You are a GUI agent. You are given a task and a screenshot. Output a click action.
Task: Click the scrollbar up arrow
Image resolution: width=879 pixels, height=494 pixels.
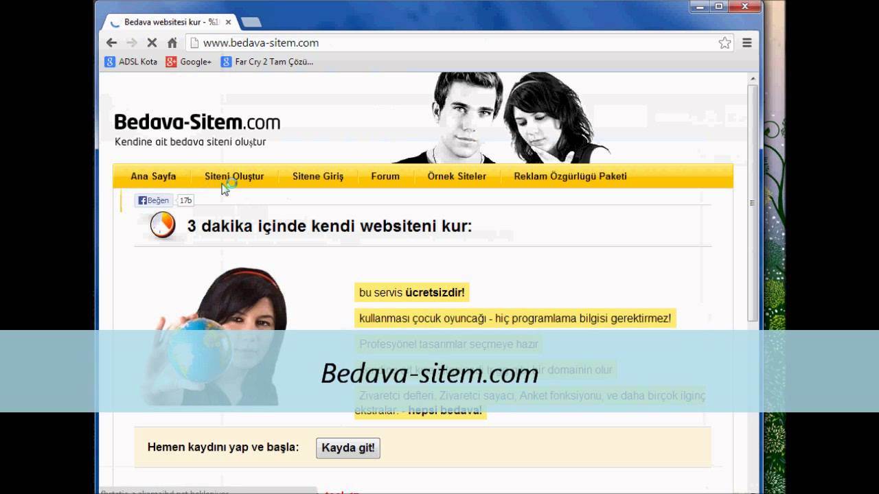coord(753,80)
